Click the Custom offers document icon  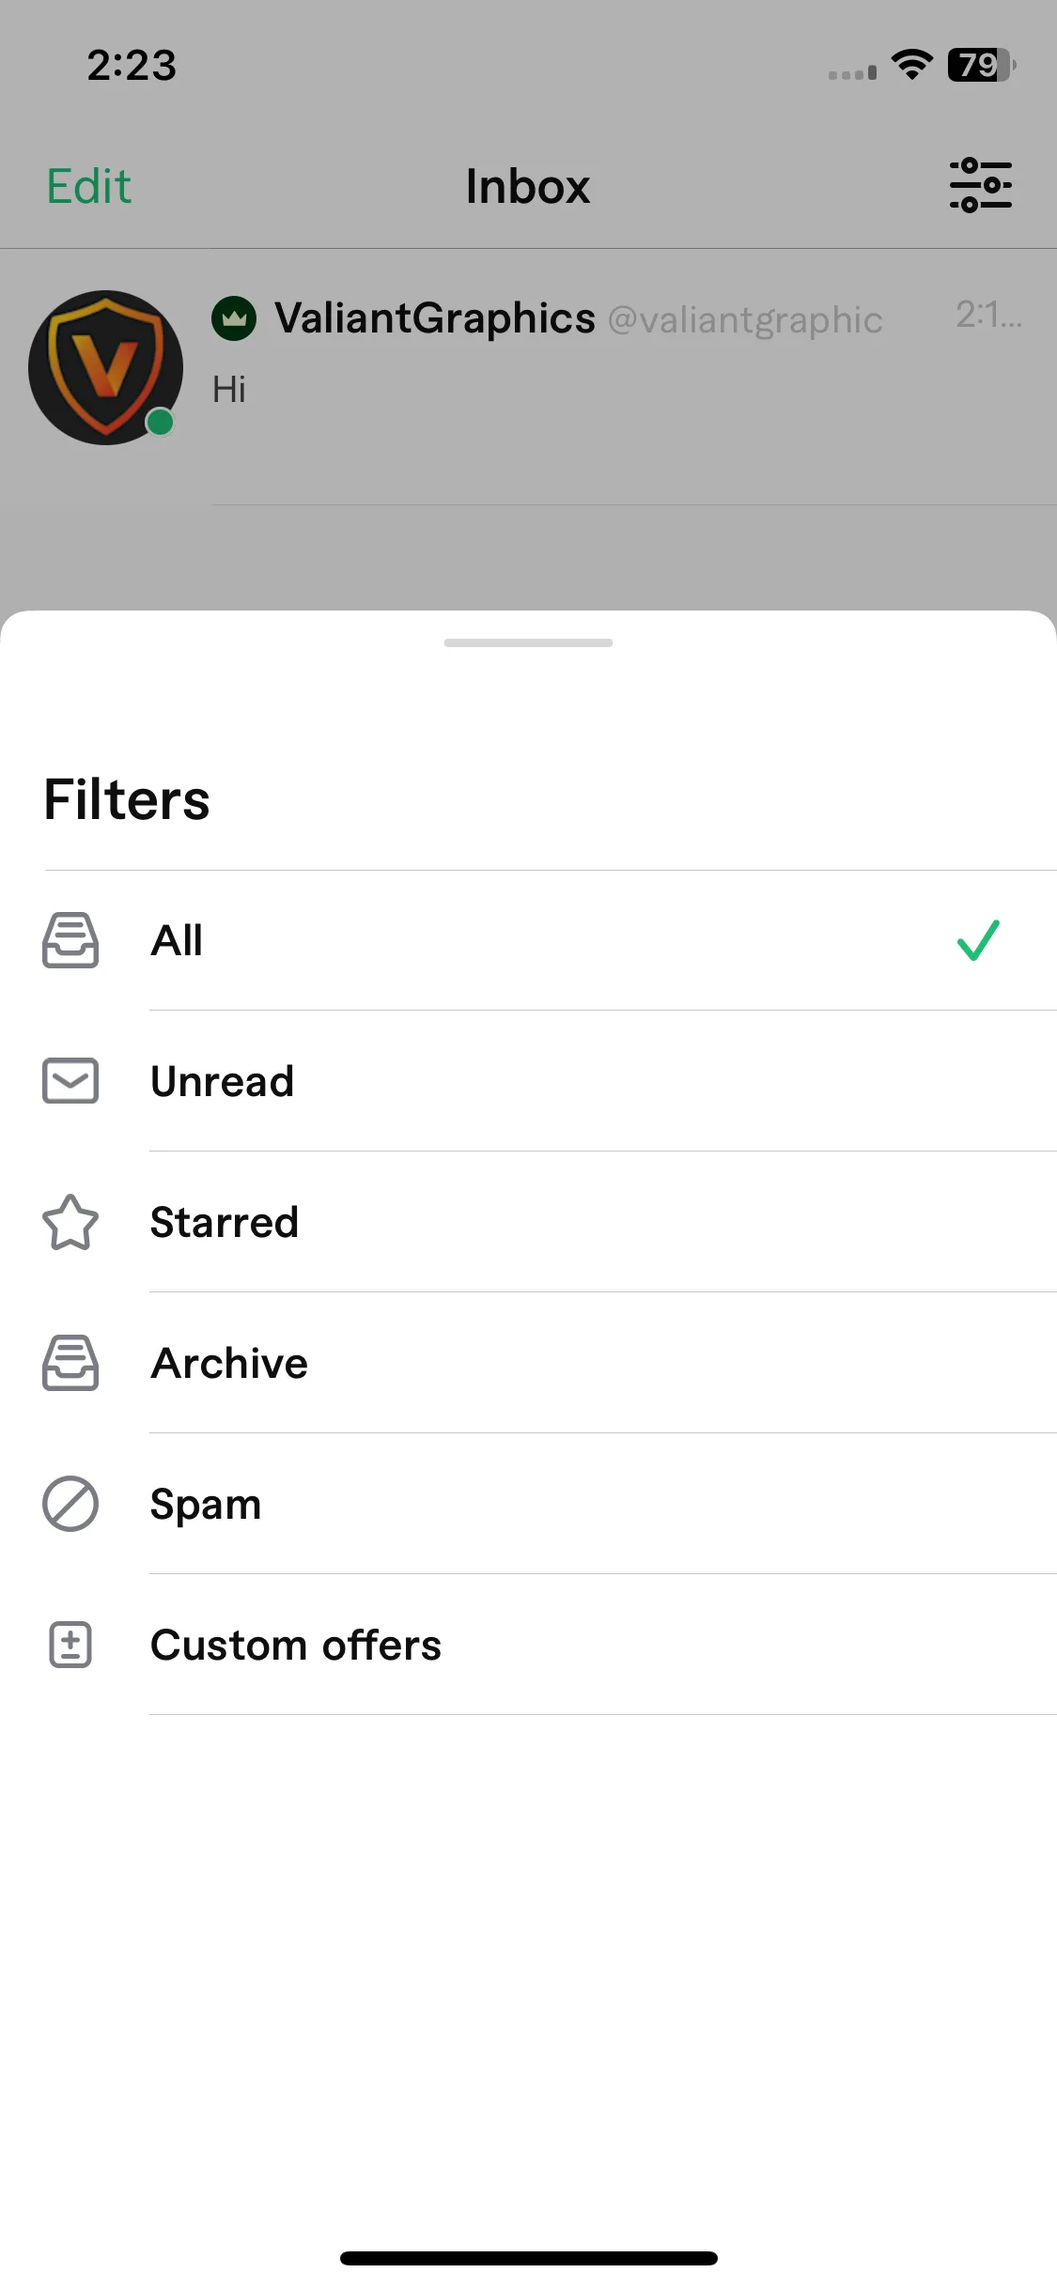[x=70, y=1645]
